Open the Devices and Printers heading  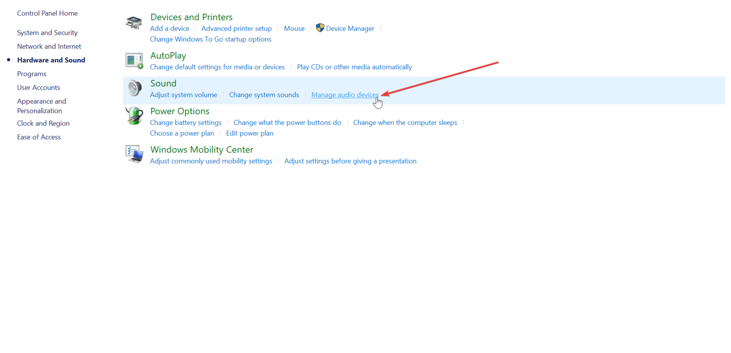click(191, 17)
